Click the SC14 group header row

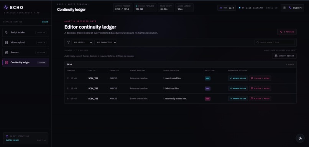pyautogui.click(x=180, y=64)
